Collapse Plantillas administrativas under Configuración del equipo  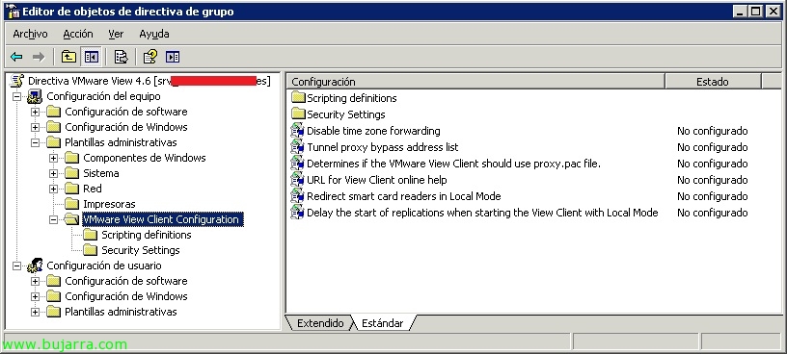(35, 142)
